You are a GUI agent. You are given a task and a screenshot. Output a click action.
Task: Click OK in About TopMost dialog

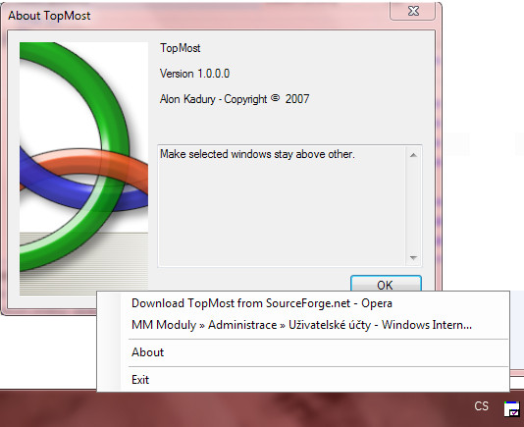click(386, 284)
